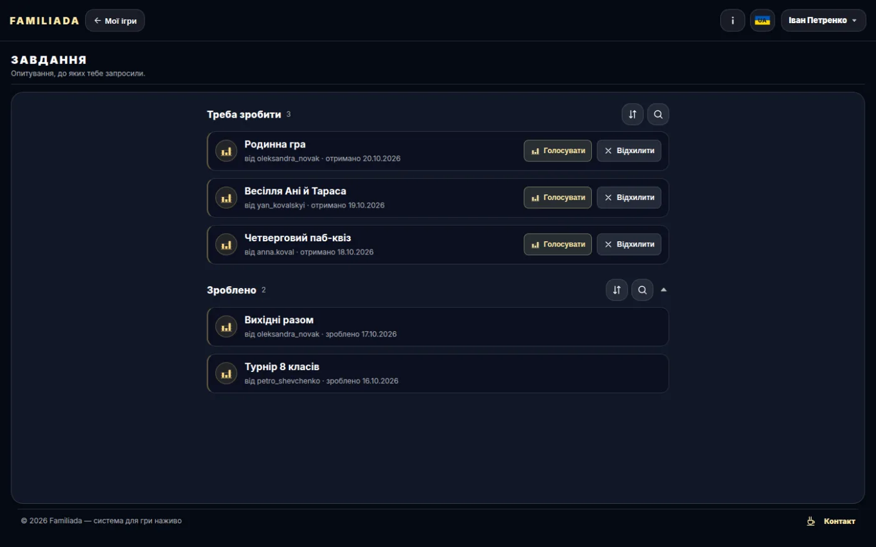Viewport: 876px width, 547px height.
Task: Vote in Четверговий паб-квіз survey
Action: pyautogui.click(x=558, y=244)
